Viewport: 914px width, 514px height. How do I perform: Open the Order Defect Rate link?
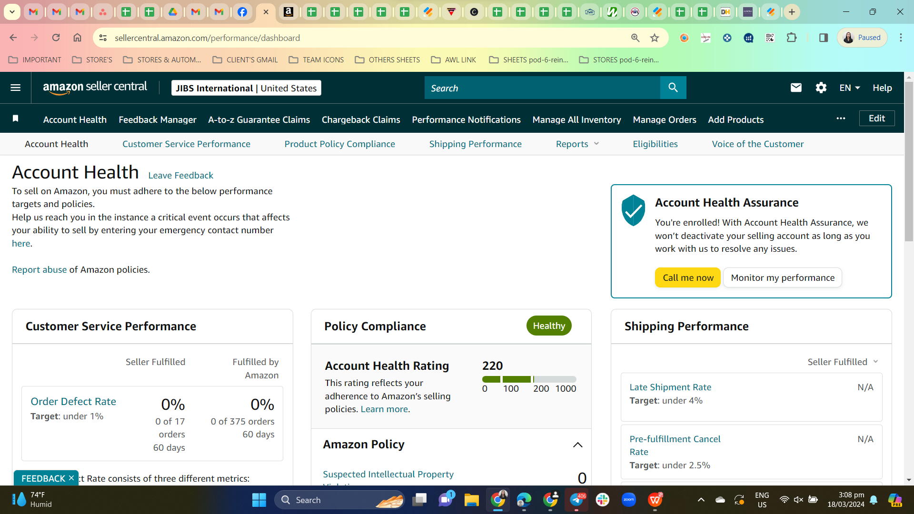coord(73,401)
